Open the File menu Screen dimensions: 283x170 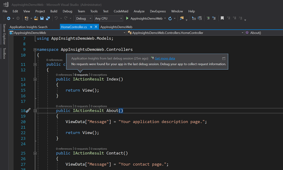point(5,11)
